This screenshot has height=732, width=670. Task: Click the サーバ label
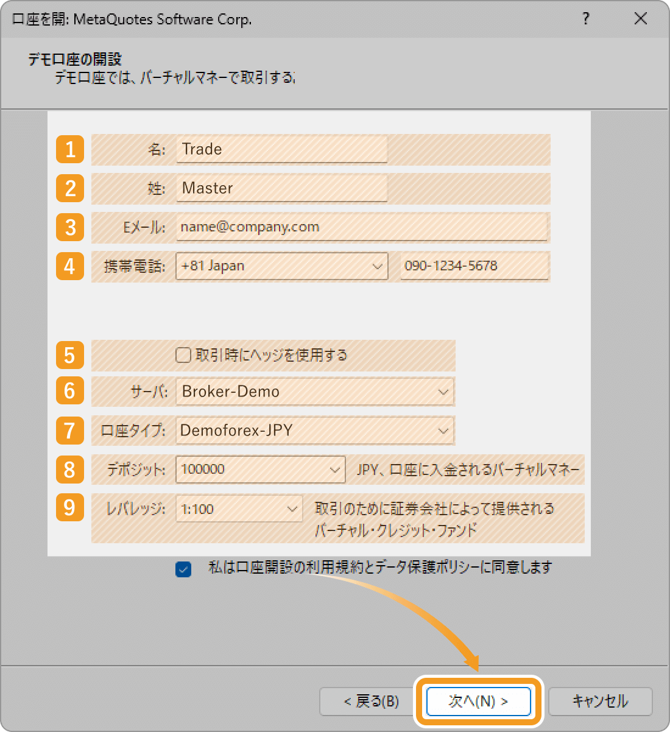(149, 392)
